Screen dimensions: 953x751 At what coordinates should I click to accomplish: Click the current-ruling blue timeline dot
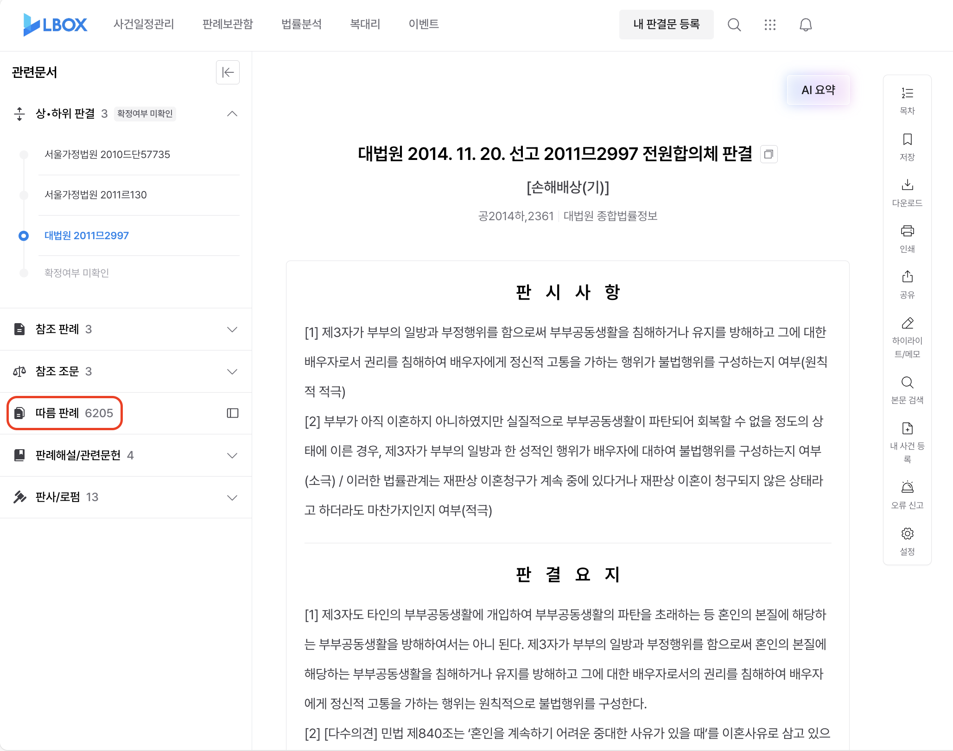[24, 236]
